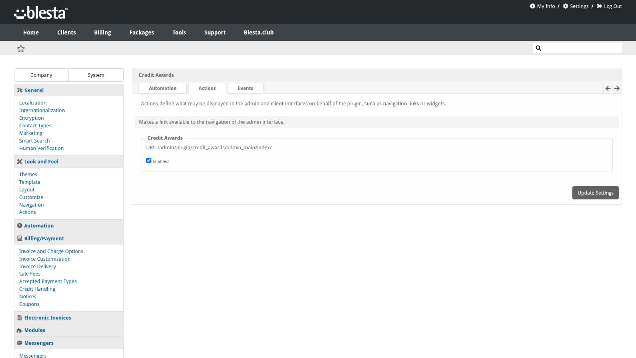Open Invoice Customization settings
636x358 pixels.
(45, 259)
